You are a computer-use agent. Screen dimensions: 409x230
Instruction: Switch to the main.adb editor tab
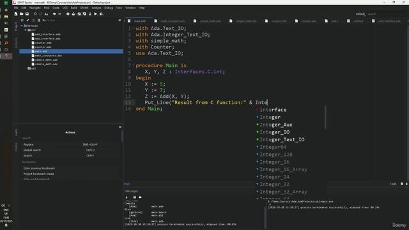(x=138, y=21)
